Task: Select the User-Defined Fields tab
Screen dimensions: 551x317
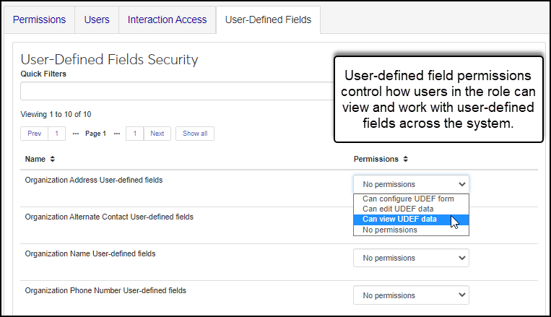Action: point(268,19)
